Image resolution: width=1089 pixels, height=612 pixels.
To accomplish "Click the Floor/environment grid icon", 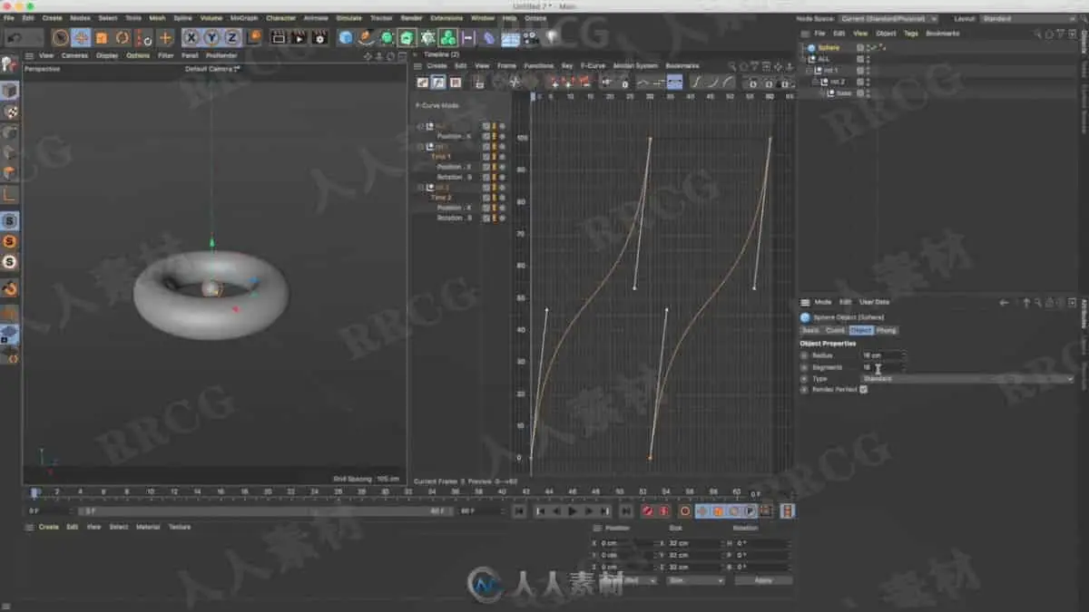I will (x=511, y=38).
